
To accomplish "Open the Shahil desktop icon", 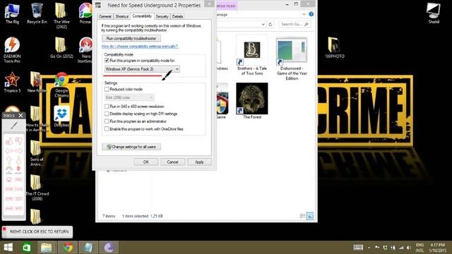I will tap(433, 13).
